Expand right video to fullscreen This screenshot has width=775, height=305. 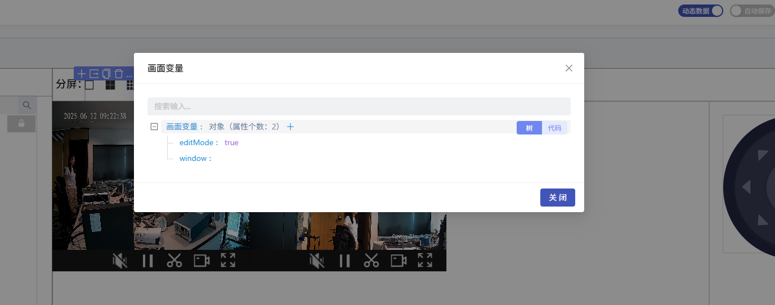click(425, 260)
